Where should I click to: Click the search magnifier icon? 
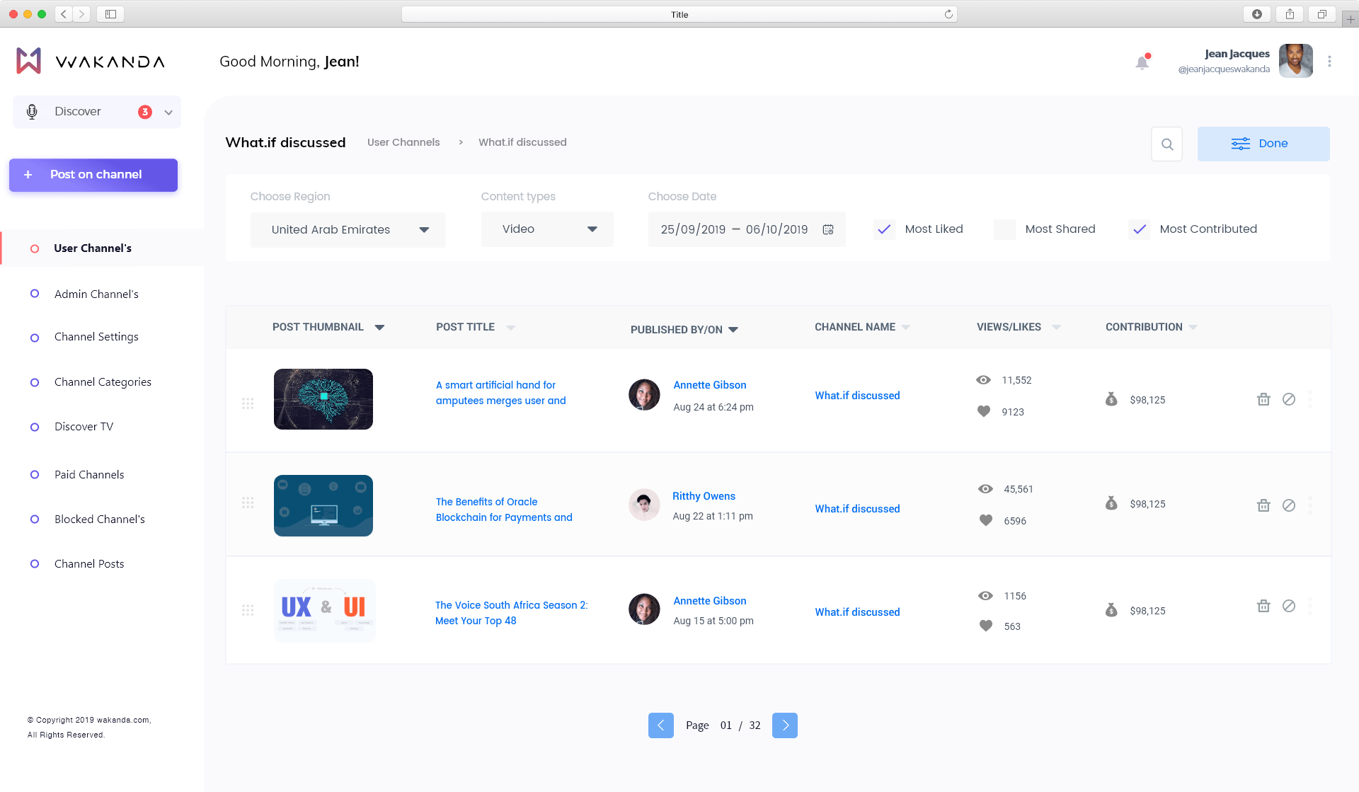[x=1167, y=144]
